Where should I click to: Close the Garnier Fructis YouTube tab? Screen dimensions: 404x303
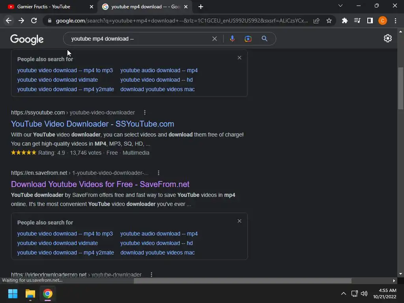92,7
